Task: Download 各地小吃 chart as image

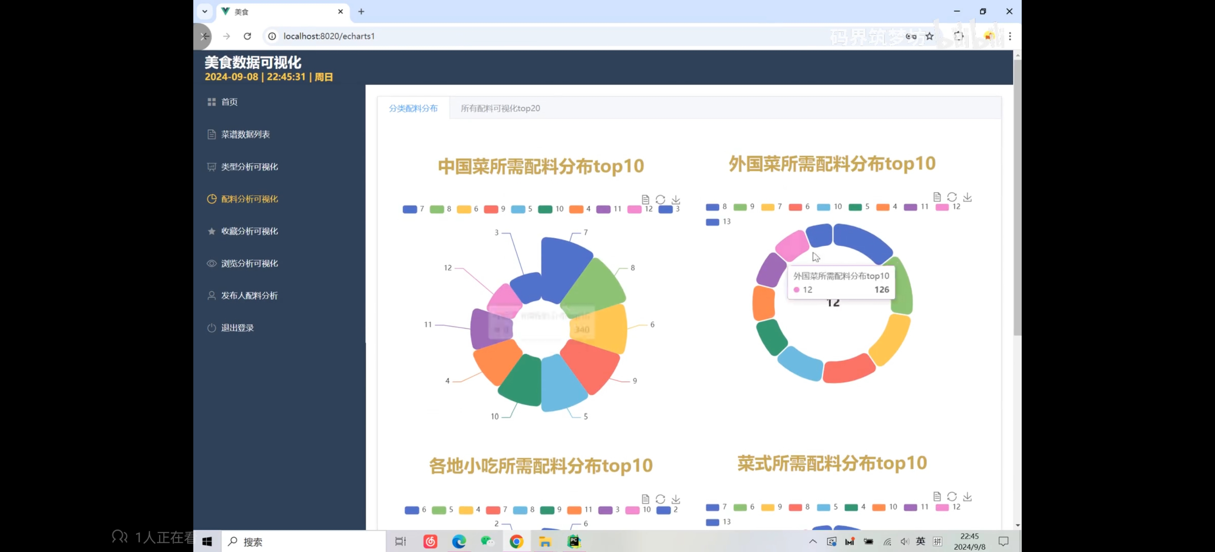Action: (x=676, y=499)
